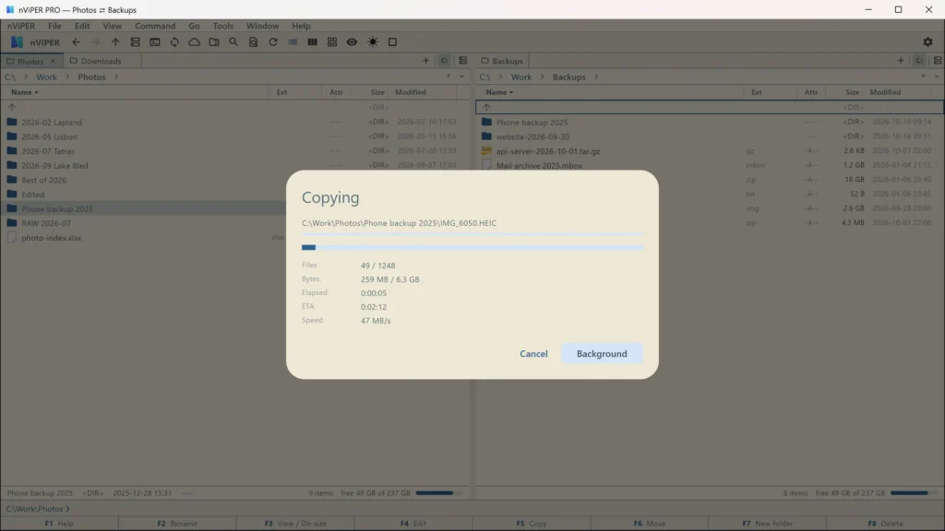Toggle the light/dark theme sun icon
The height and width of the screenshot is (531, 945).
tap(373, 42)
